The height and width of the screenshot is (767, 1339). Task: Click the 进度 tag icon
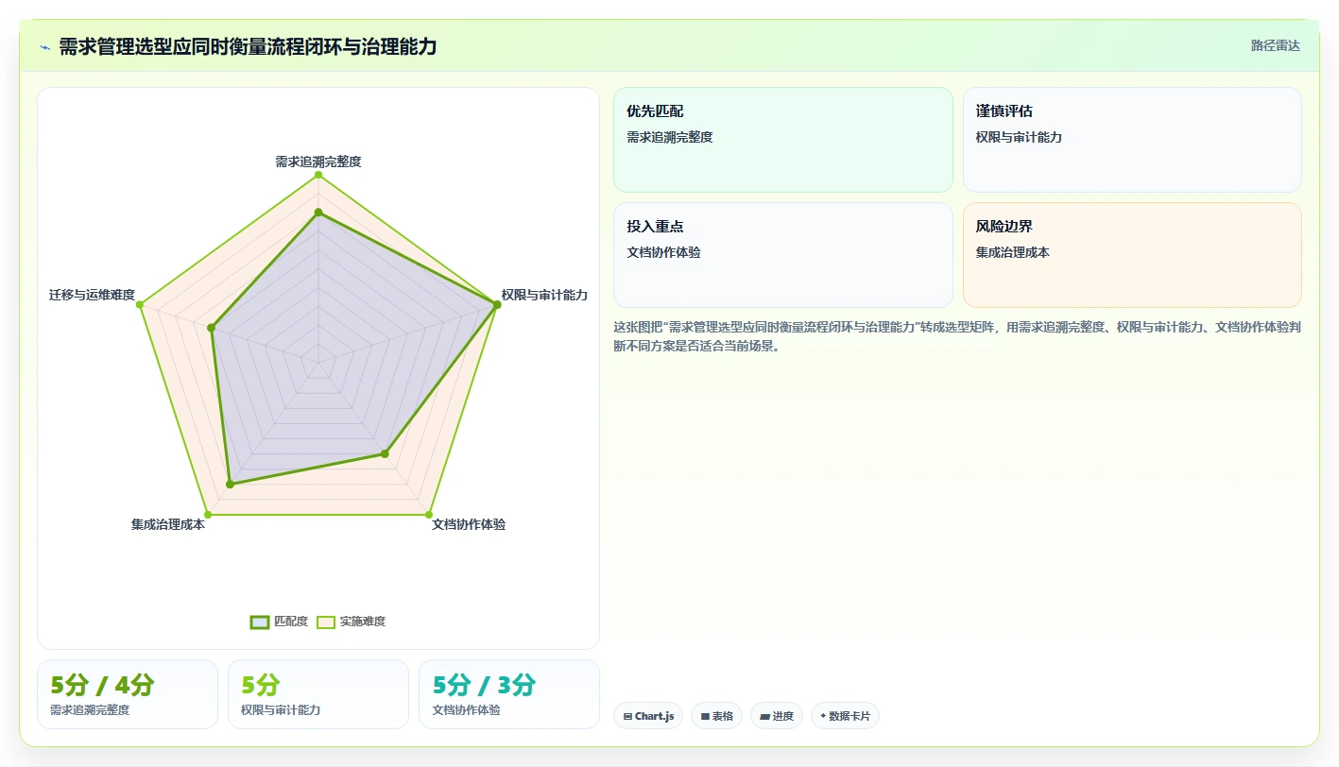[x=764, y=717]
